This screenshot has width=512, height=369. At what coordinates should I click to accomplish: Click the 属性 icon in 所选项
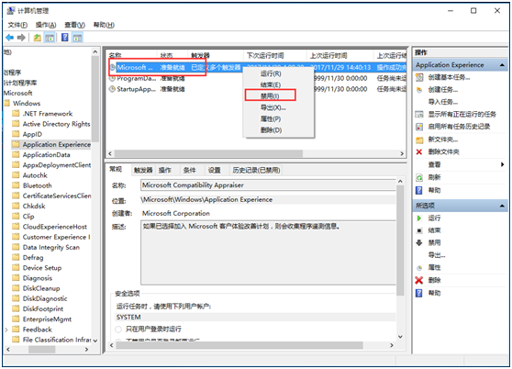click(419, 268)
